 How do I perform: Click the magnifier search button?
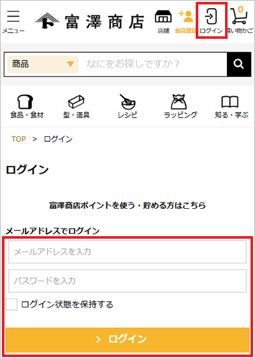[x=238, y=64]
